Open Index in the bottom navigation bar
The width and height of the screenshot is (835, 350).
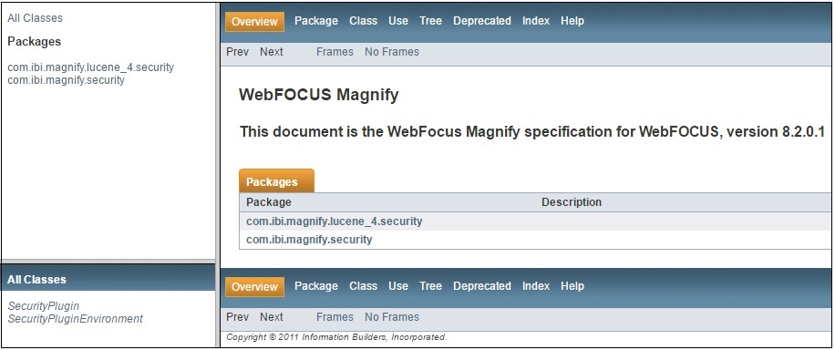tap(536, 286)
